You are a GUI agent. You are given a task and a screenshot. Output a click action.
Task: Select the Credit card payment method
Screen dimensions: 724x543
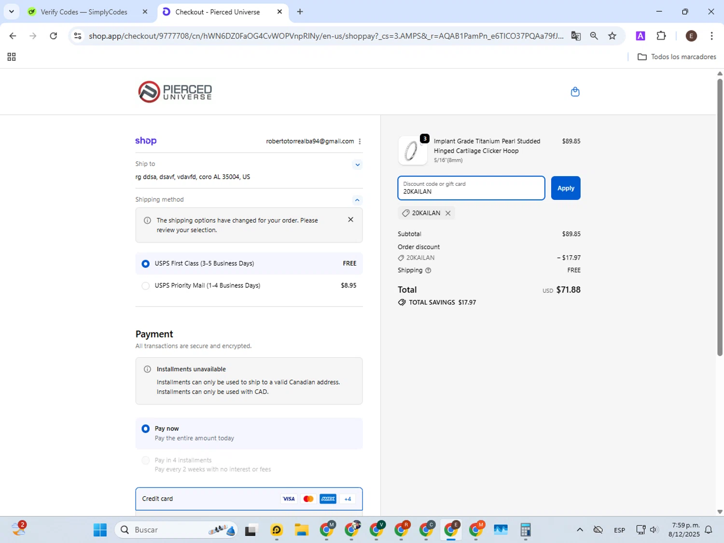coord(249,499)
